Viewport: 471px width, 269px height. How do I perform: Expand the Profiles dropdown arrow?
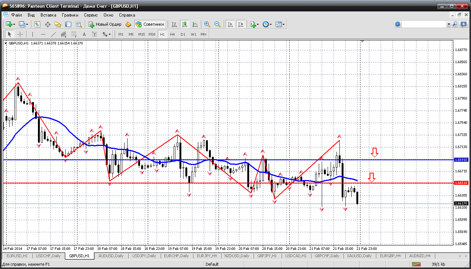point(27,25)
